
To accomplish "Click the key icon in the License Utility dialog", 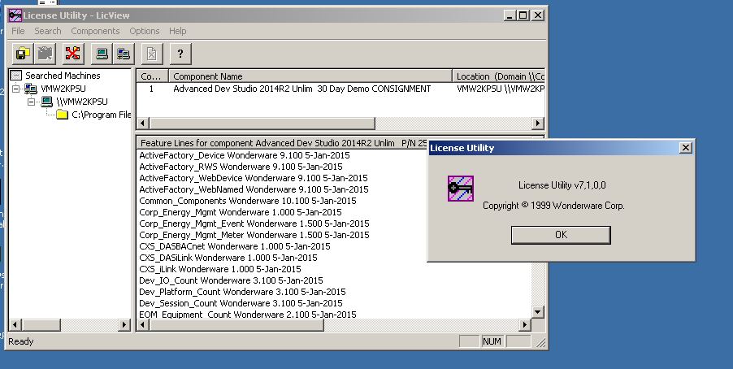I will pos(461,188).
